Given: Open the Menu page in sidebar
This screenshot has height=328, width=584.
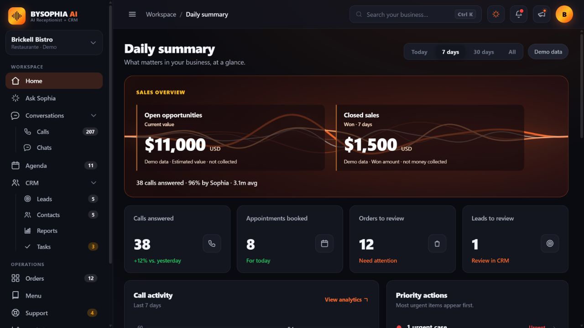Looking at the screenshot, I should click(x=54, y=296).
